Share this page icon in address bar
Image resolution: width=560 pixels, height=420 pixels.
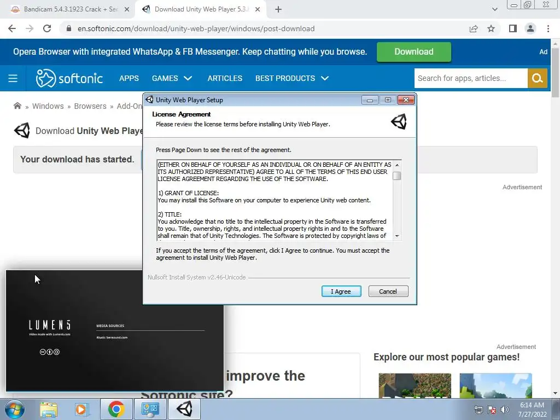point(474,28)
